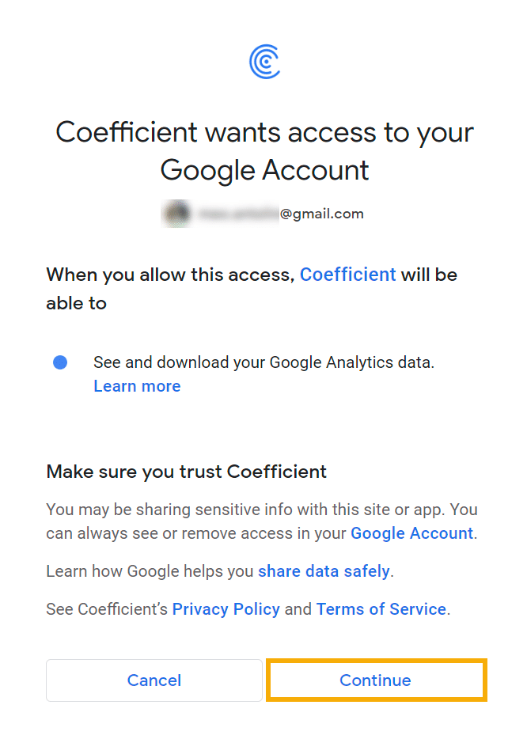
Task: Select the Google Analytics data permission text
Action: click(x=264, y=362)
